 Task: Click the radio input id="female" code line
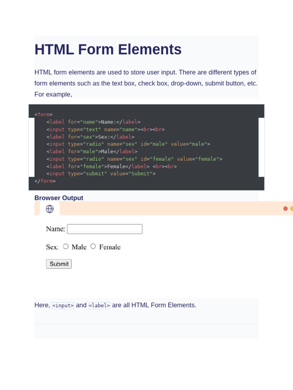(x=134, y=159)
